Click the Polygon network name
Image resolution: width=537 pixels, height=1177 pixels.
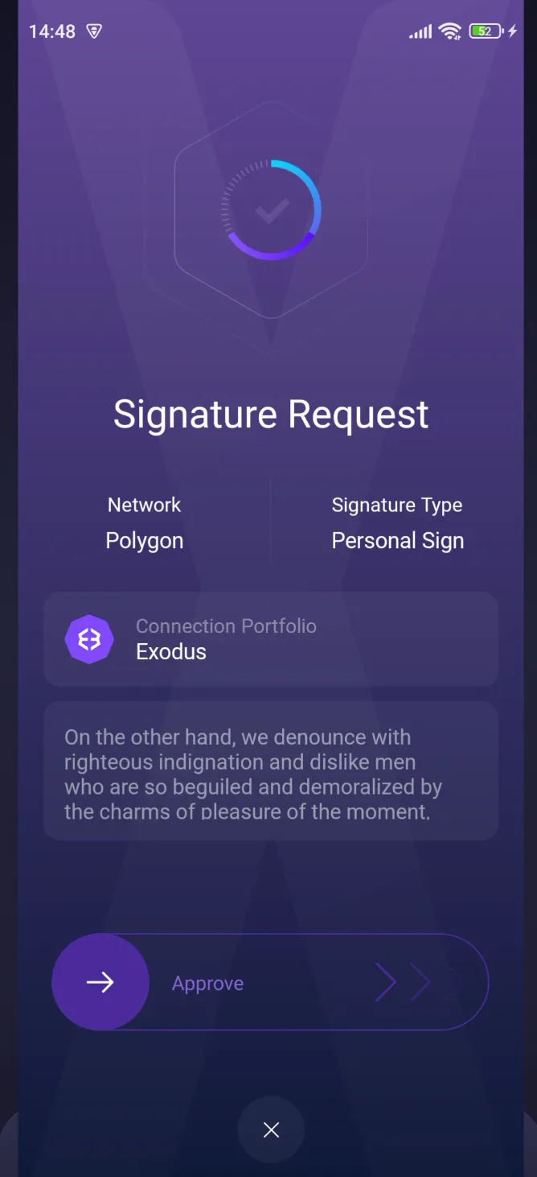click(144, 540)
